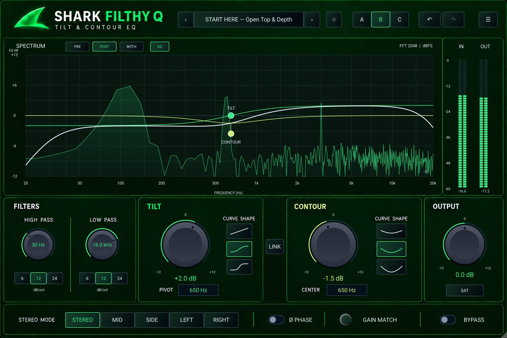Click the 0.0 dB output value
This screenshot has width=507, height=338.
465,275
